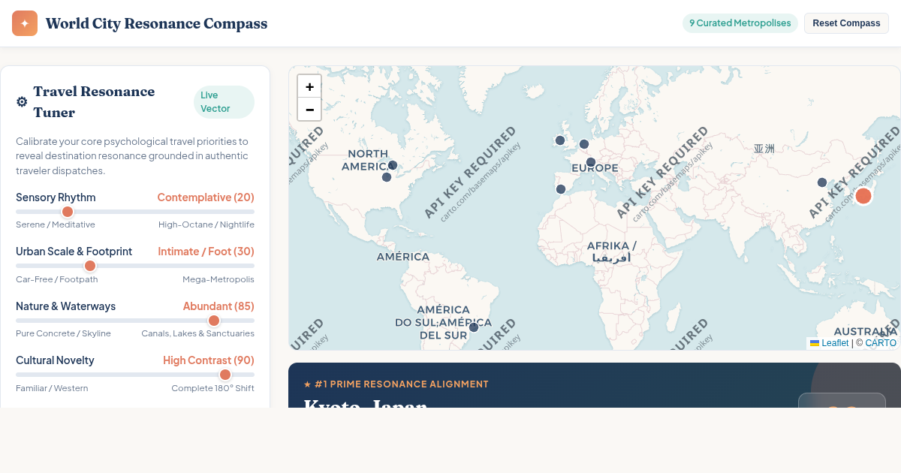Click the Complete 180° Shift label
901x473 pixels.
click(212, 388)
